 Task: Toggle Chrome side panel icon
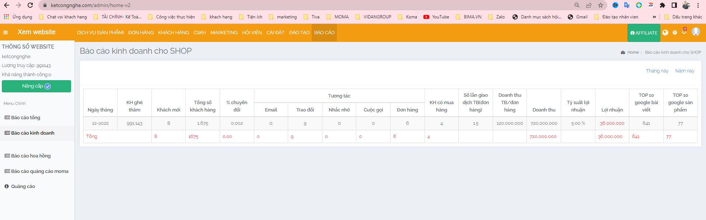click(674, 5)
